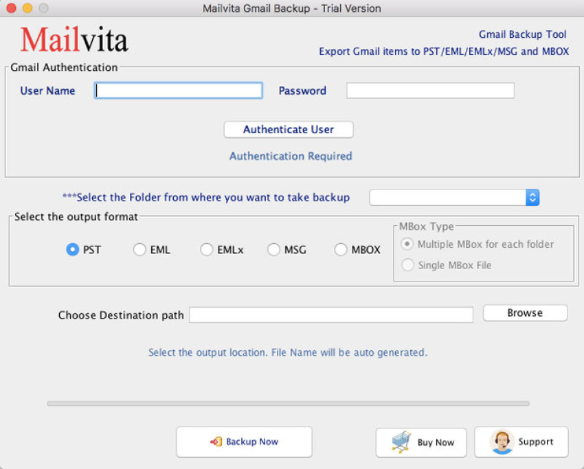
Task: Click the support agent icon next to Support
Action: click(x=502, y=442)
